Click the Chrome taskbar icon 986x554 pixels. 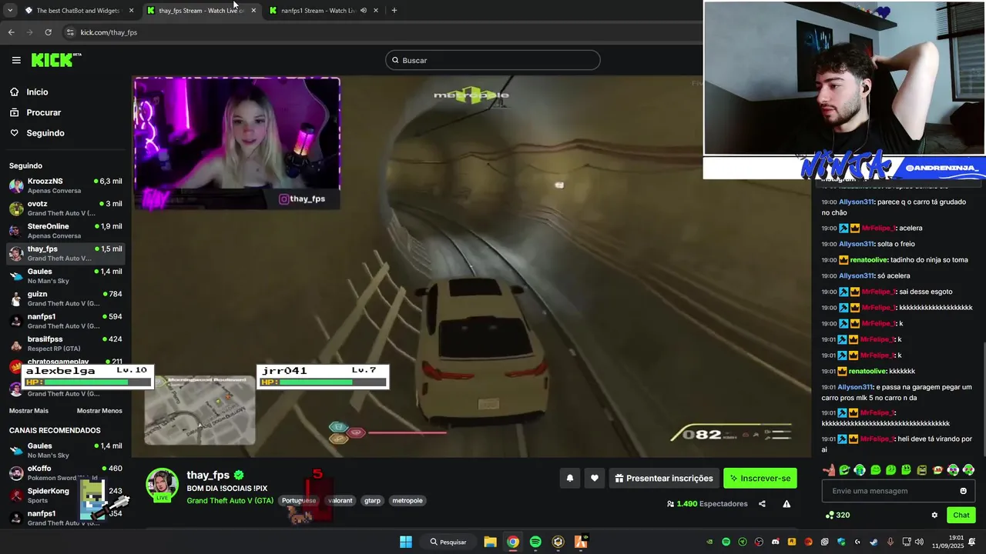tap(513, 542)
